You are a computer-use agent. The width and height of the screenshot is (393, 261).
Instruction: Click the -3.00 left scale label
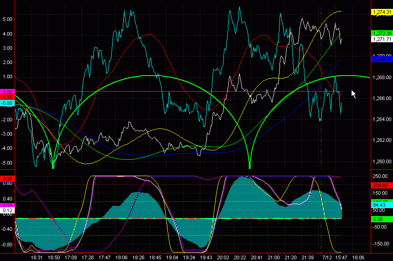coord(7,134)
